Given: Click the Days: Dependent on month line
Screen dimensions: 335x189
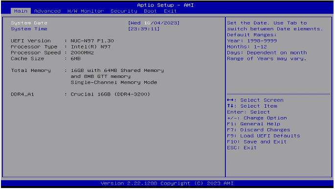Looking at the screenshot, I should pyautogui.click(x=267, y=52).
